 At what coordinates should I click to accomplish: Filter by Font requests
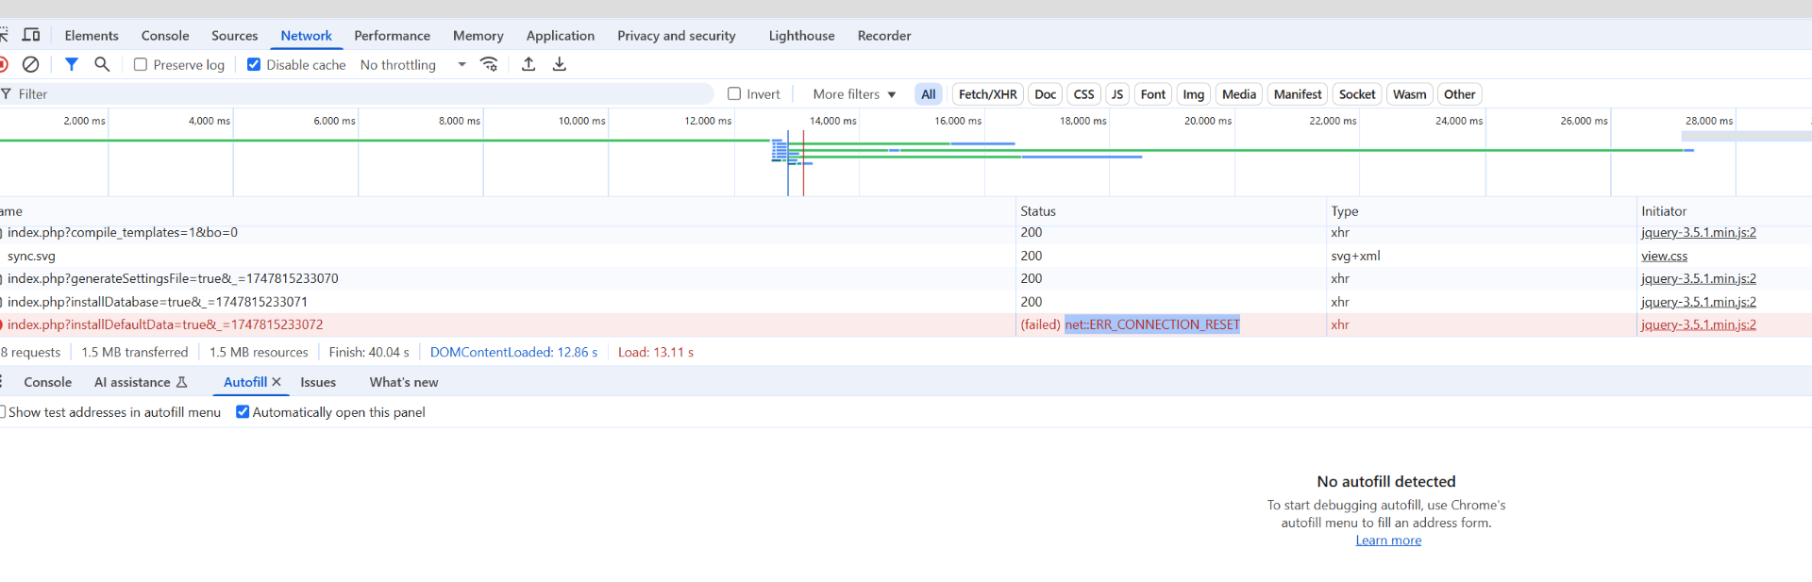coord(1153,94)
